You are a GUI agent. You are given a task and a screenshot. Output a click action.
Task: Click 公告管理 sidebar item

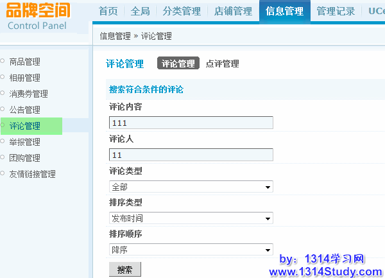coord(24,110)
